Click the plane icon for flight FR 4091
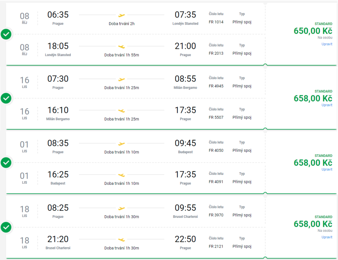The height and width of the screenshot is (260, 338). (x=122, y=175)
